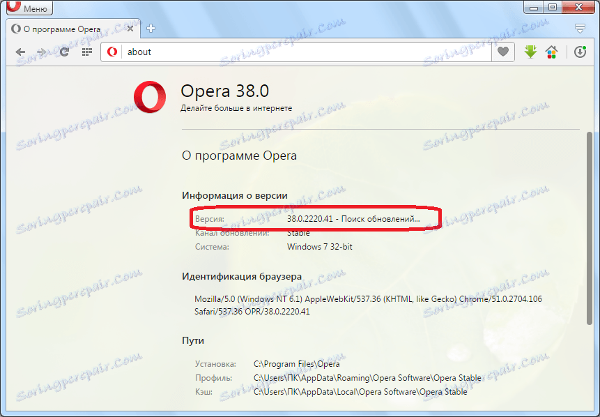Go back using the back arrow
Viewport: 600px width, 417px height.
(20, 52)
